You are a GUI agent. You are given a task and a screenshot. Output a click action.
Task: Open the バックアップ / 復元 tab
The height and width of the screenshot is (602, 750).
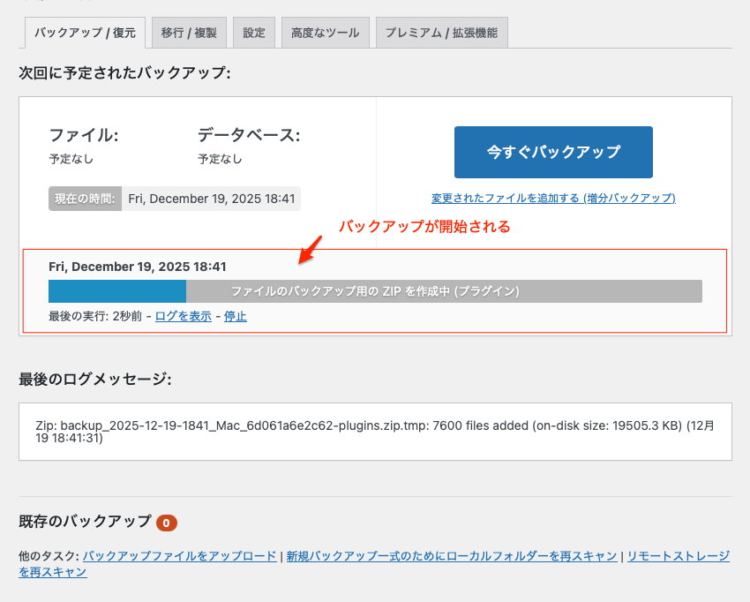click(x=85, y=33)
